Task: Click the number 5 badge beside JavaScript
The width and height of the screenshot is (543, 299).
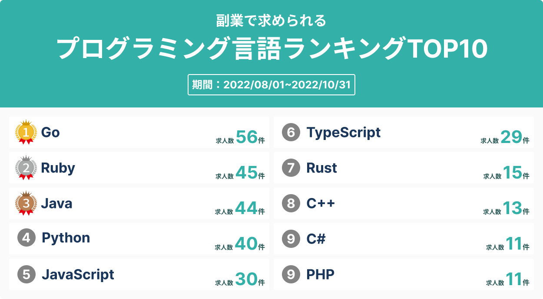Action: coord(26,274)
